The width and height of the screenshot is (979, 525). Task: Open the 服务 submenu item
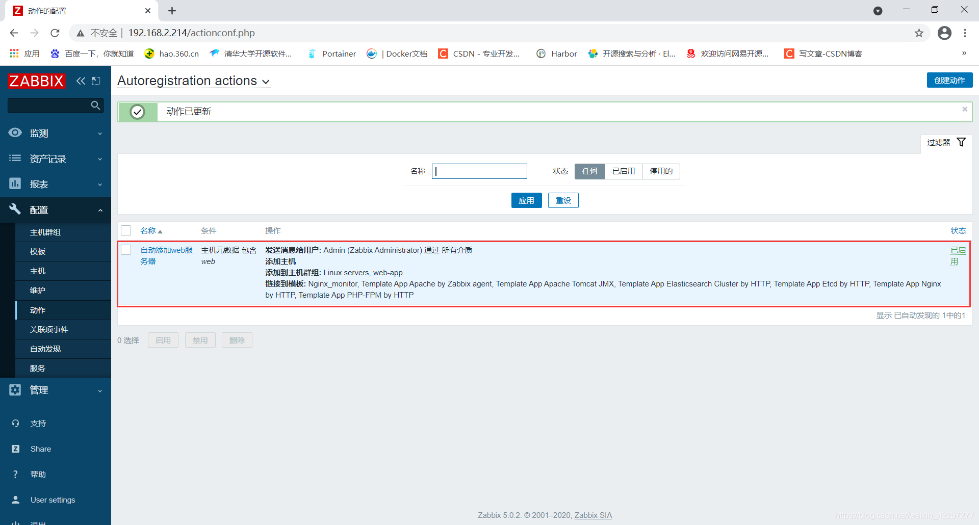(x=63, y=368)
